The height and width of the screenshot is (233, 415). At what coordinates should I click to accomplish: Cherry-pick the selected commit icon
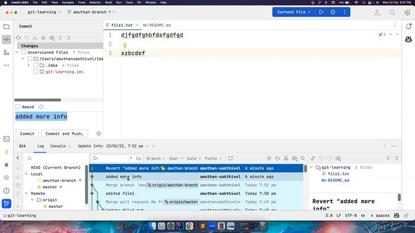(x=286, y=159)
